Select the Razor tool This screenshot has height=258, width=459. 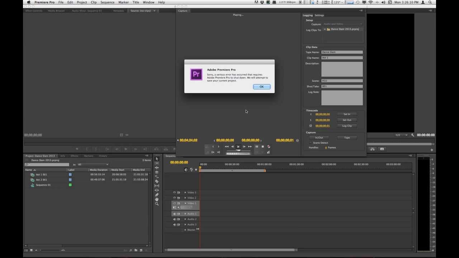157,181
